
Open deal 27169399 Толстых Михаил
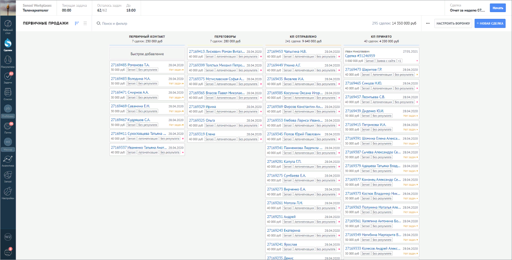tap(217, 65)
